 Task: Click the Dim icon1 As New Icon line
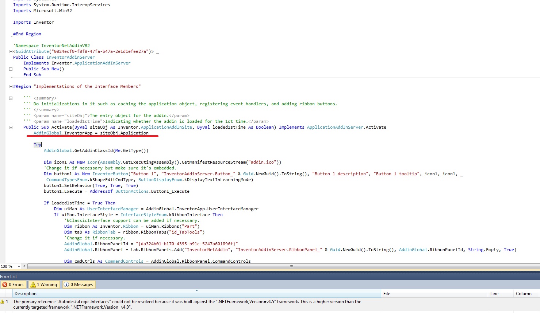coord(162,162)
